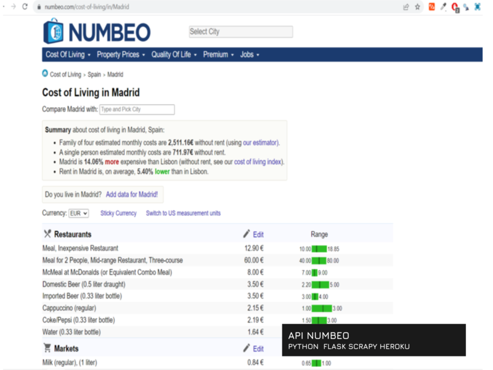The height and width of the screenshot is (370, 493).
Task: Click the Madrid breadcrumb text
Action: [x=115, y=75]
